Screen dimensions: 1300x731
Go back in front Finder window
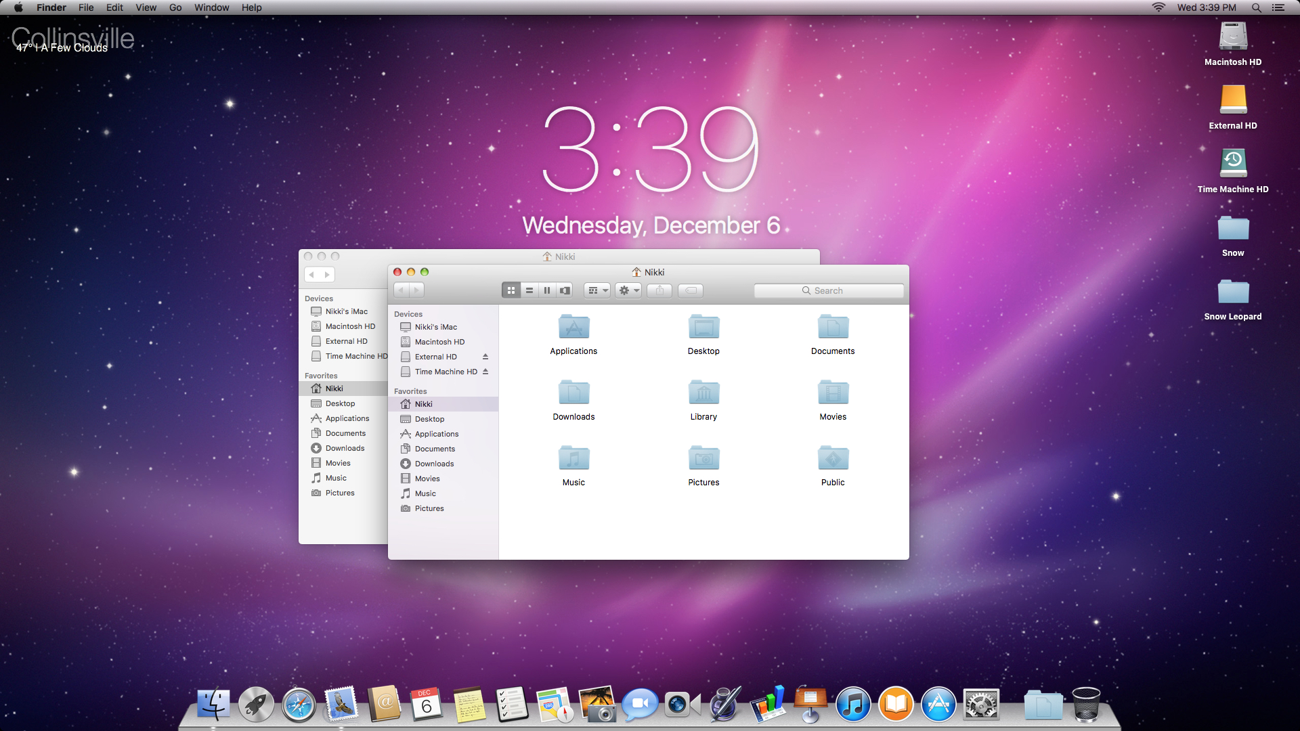tap(402, 290)
